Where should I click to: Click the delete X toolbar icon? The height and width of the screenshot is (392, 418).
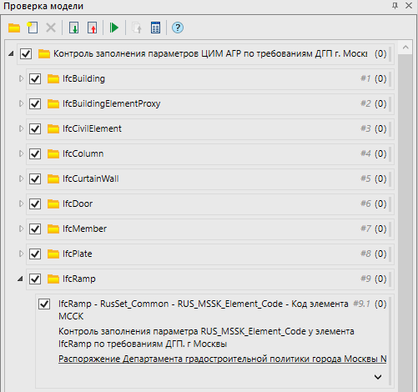point(51,28)
